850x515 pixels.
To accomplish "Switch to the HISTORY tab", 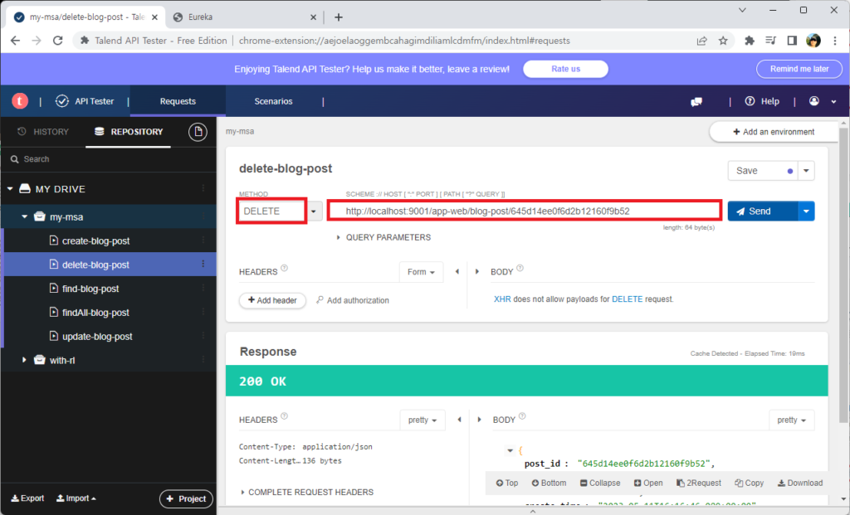I will pyautogui.click(x=43, y=132).
